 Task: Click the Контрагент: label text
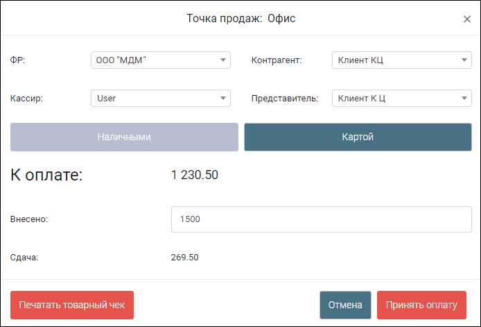click(x=277, y=60)
